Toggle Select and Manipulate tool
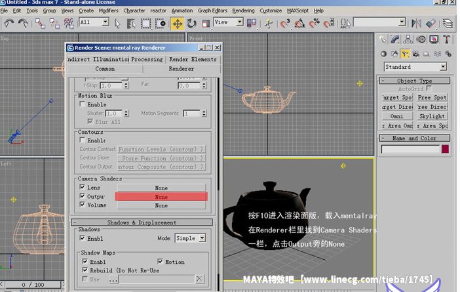The image size is (460, 292). [x=268, y=24]
